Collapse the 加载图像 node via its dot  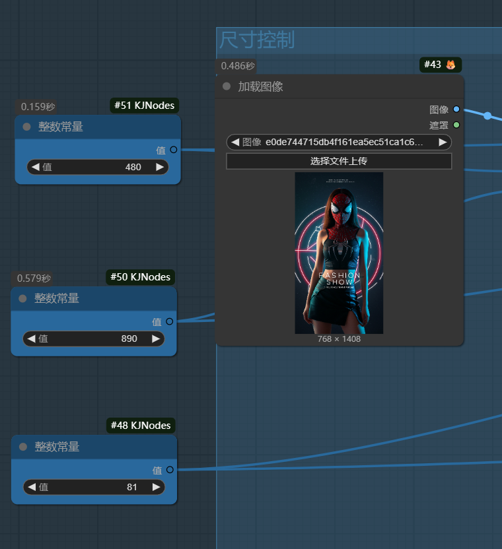coord(227,86)
